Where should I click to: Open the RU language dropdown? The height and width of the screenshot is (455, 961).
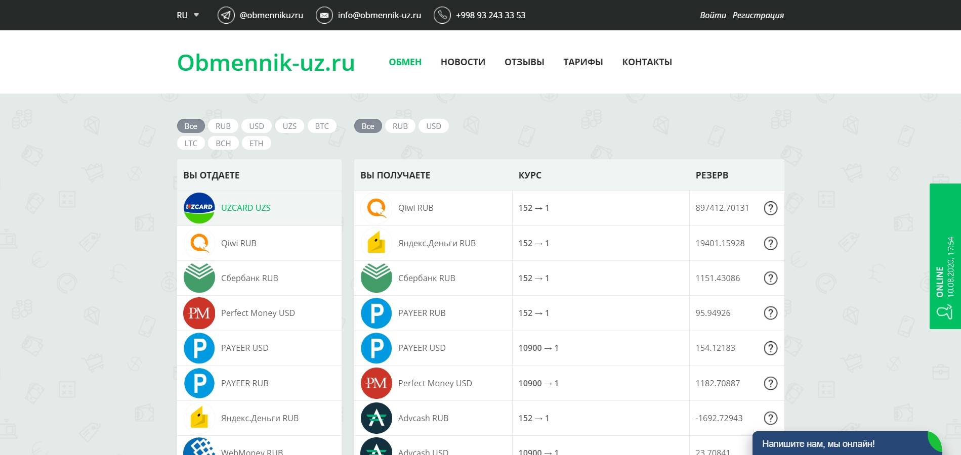[188, 15]
